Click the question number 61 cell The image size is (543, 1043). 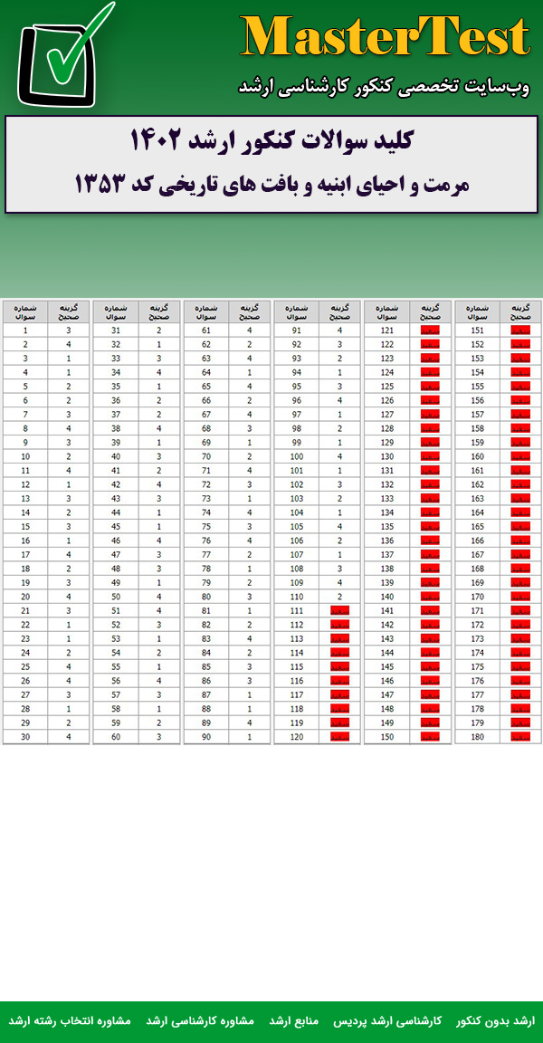coord(206,330)
